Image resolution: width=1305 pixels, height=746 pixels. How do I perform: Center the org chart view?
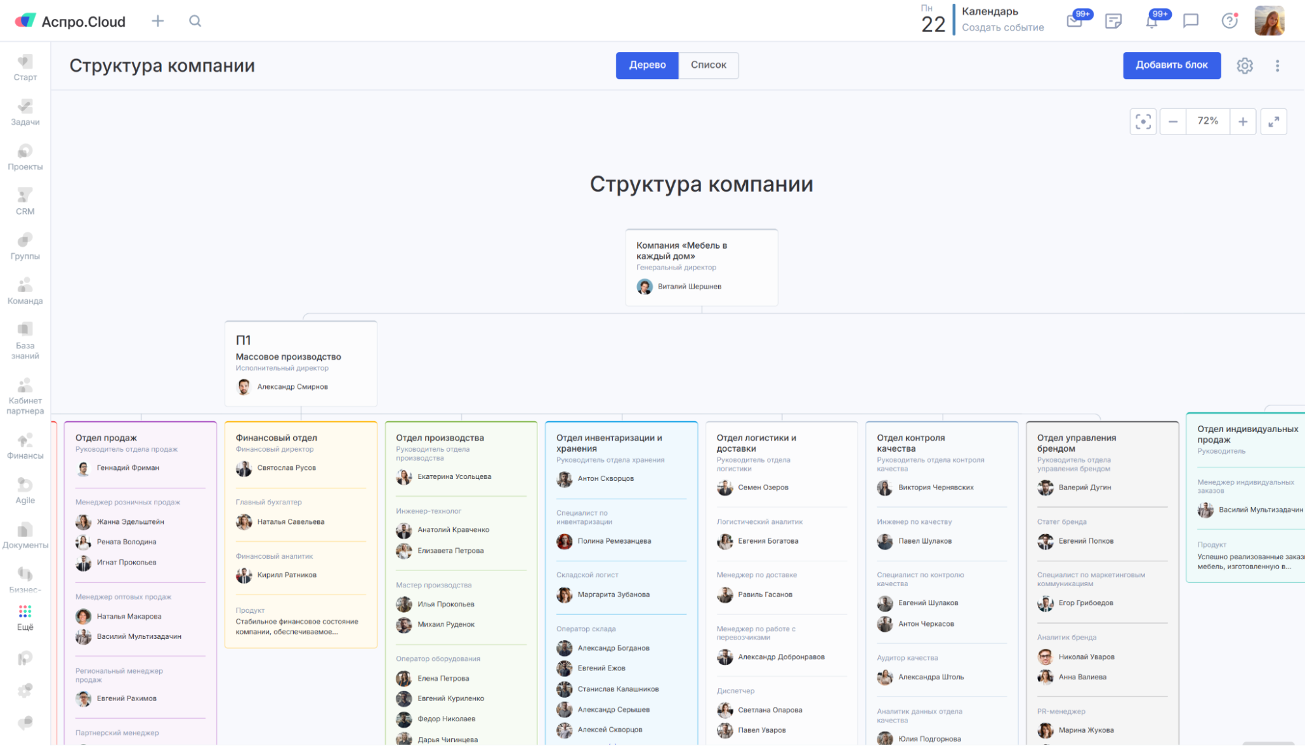(x=1143, y=121)
